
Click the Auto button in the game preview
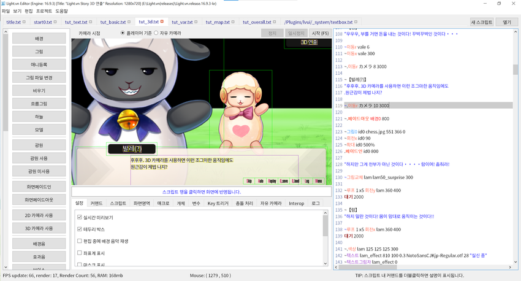pyautogui.click(x=260, y=181)
